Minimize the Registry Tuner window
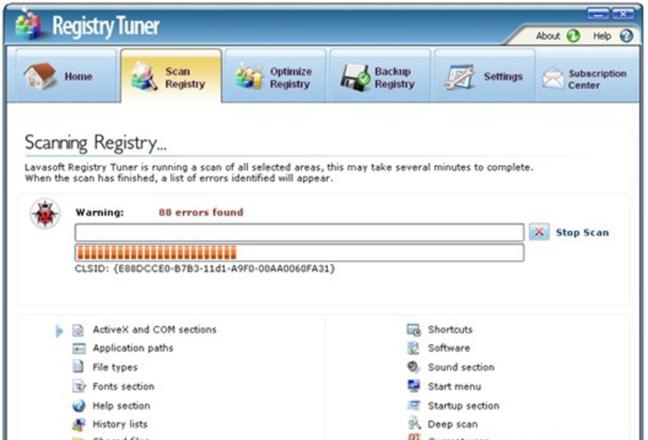Image resolution: width=648 pixels, height=440 pixels. (x=598, y=15)
